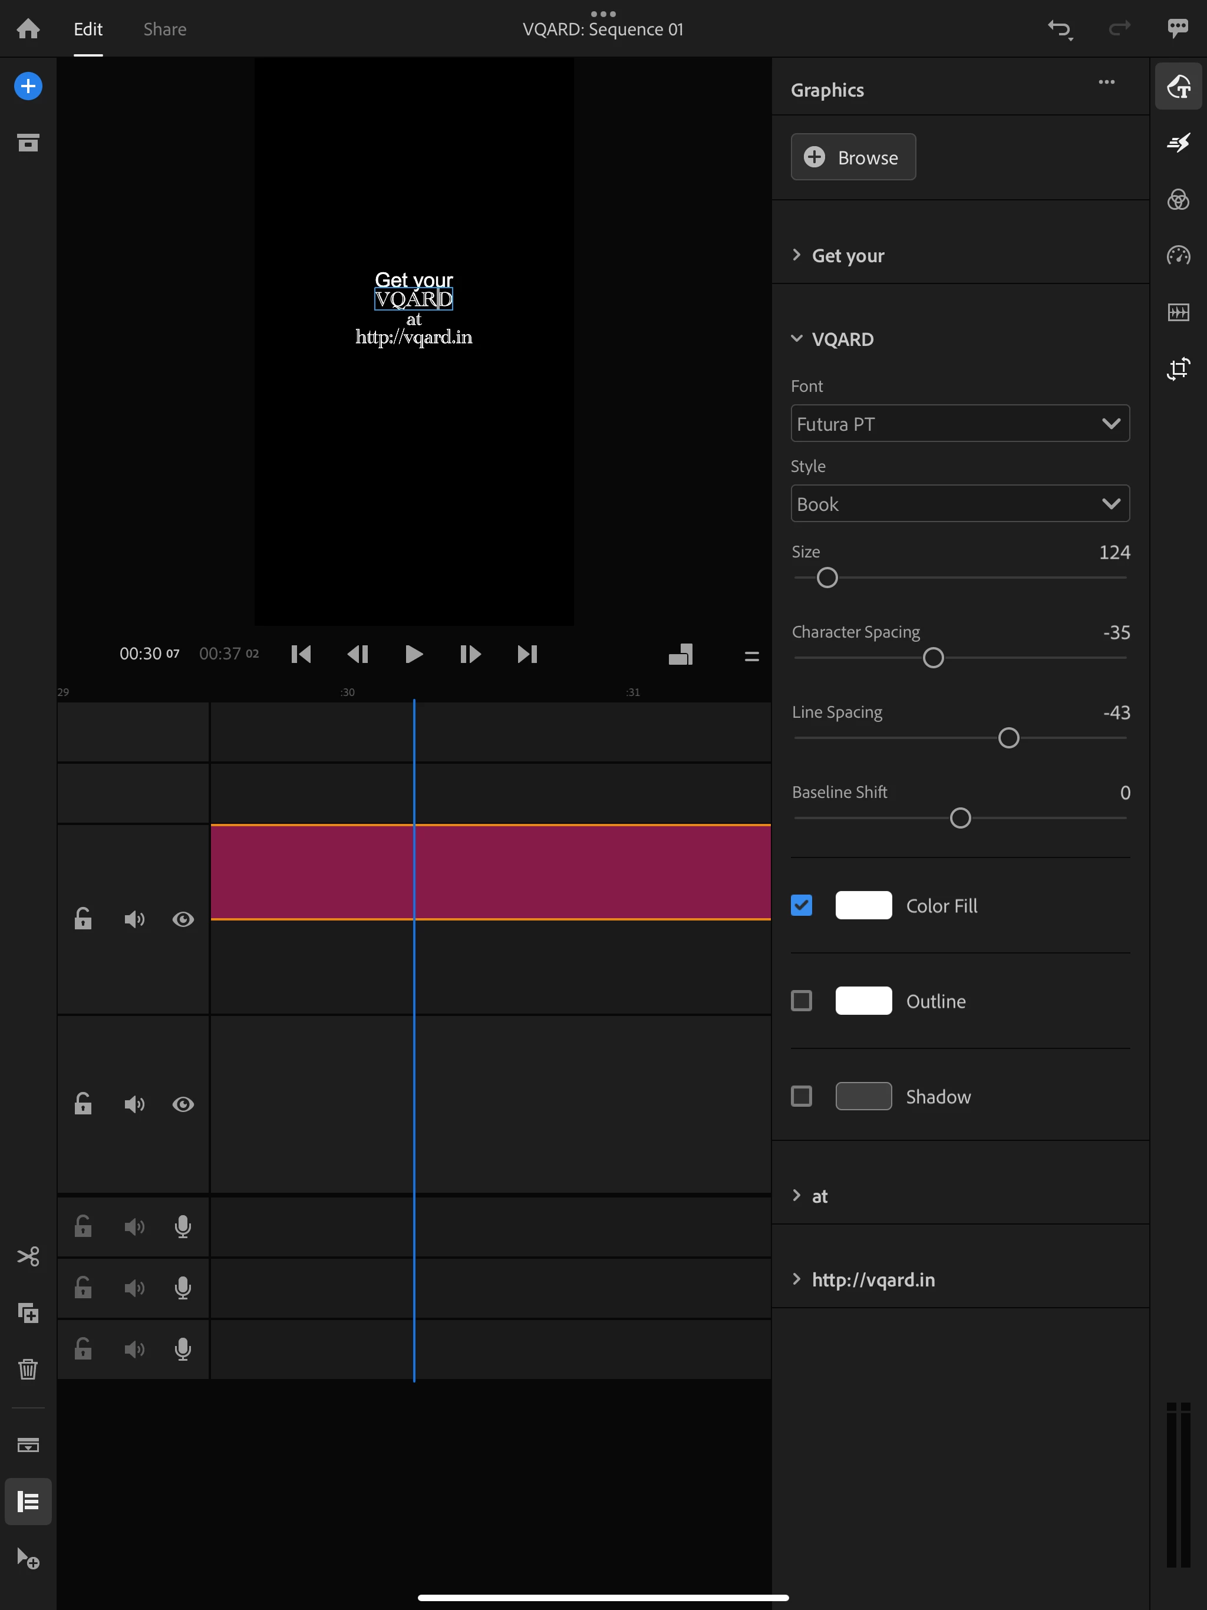The width and height of the screenshot is (1207, 1610).
Task: Undo the last action
Action: [x=1059, y=29]
